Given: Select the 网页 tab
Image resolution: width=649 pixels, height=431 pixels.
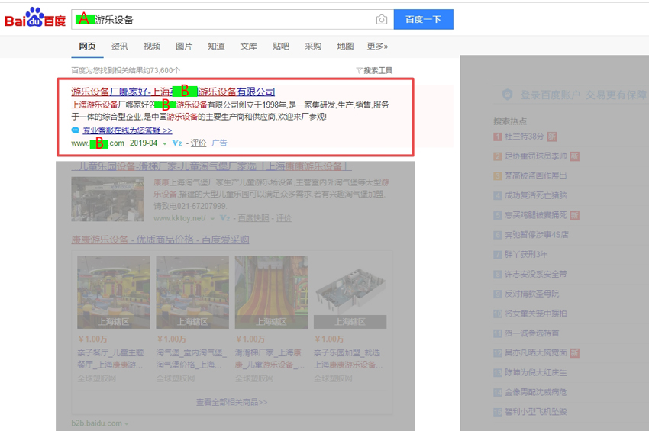Looking at the screenshot, I should [87, 47].
